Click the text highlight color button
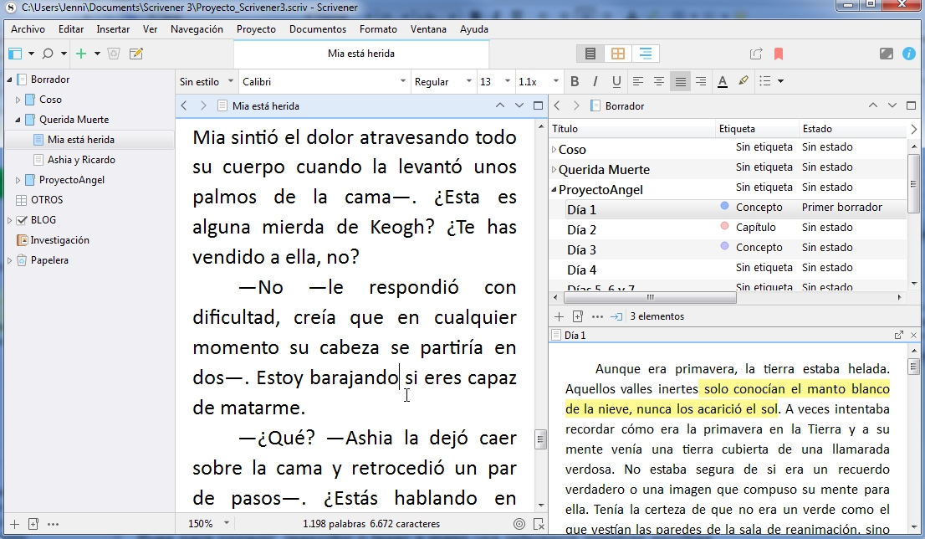The height and width of the screenshot is (539, 925). [744, 81]
